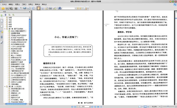
Task: Click the collapse bookmark icon in panel
Action: (x=14, y=15)
